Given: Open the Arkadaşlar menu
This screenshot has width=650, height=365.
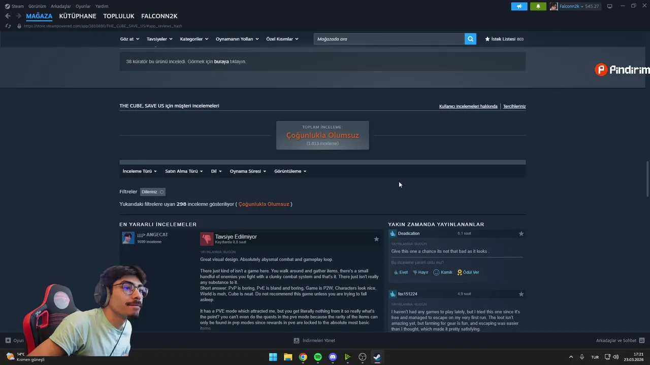Looking at the screenshot, I should click(61, 6).
